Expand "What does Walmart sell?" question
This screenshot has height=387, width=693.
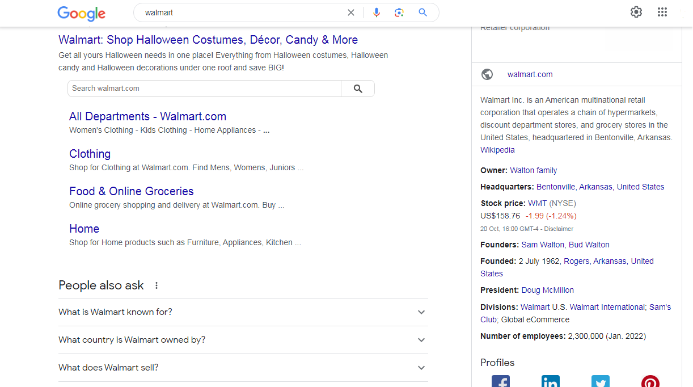click(x=243, y=368)
